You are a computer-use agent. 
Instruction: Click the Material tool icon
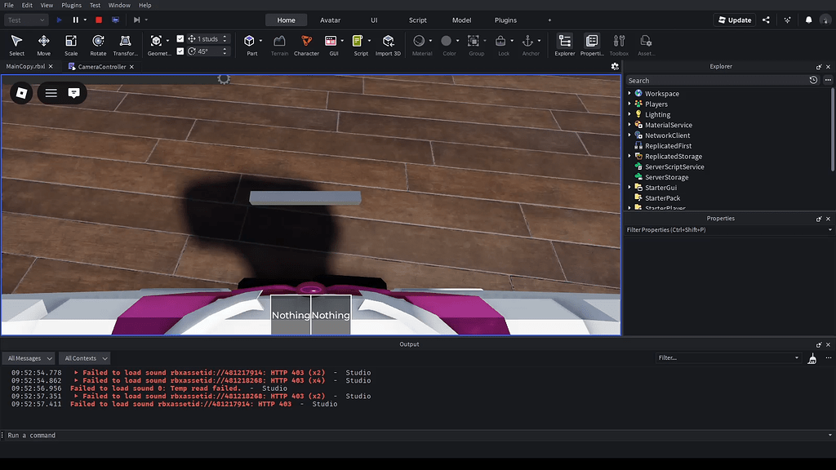point(419,39)
